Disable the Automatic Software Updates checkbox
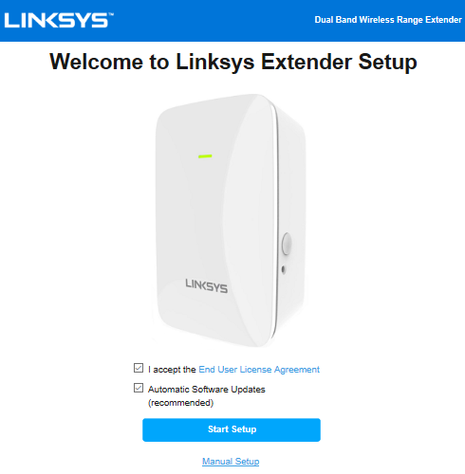 tap(139, 388)
